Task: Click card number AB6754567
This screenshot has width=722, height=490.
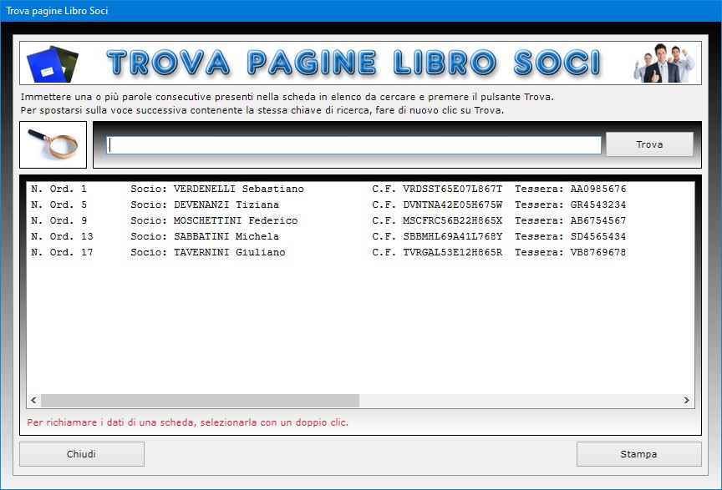Action: click(598, 220)
